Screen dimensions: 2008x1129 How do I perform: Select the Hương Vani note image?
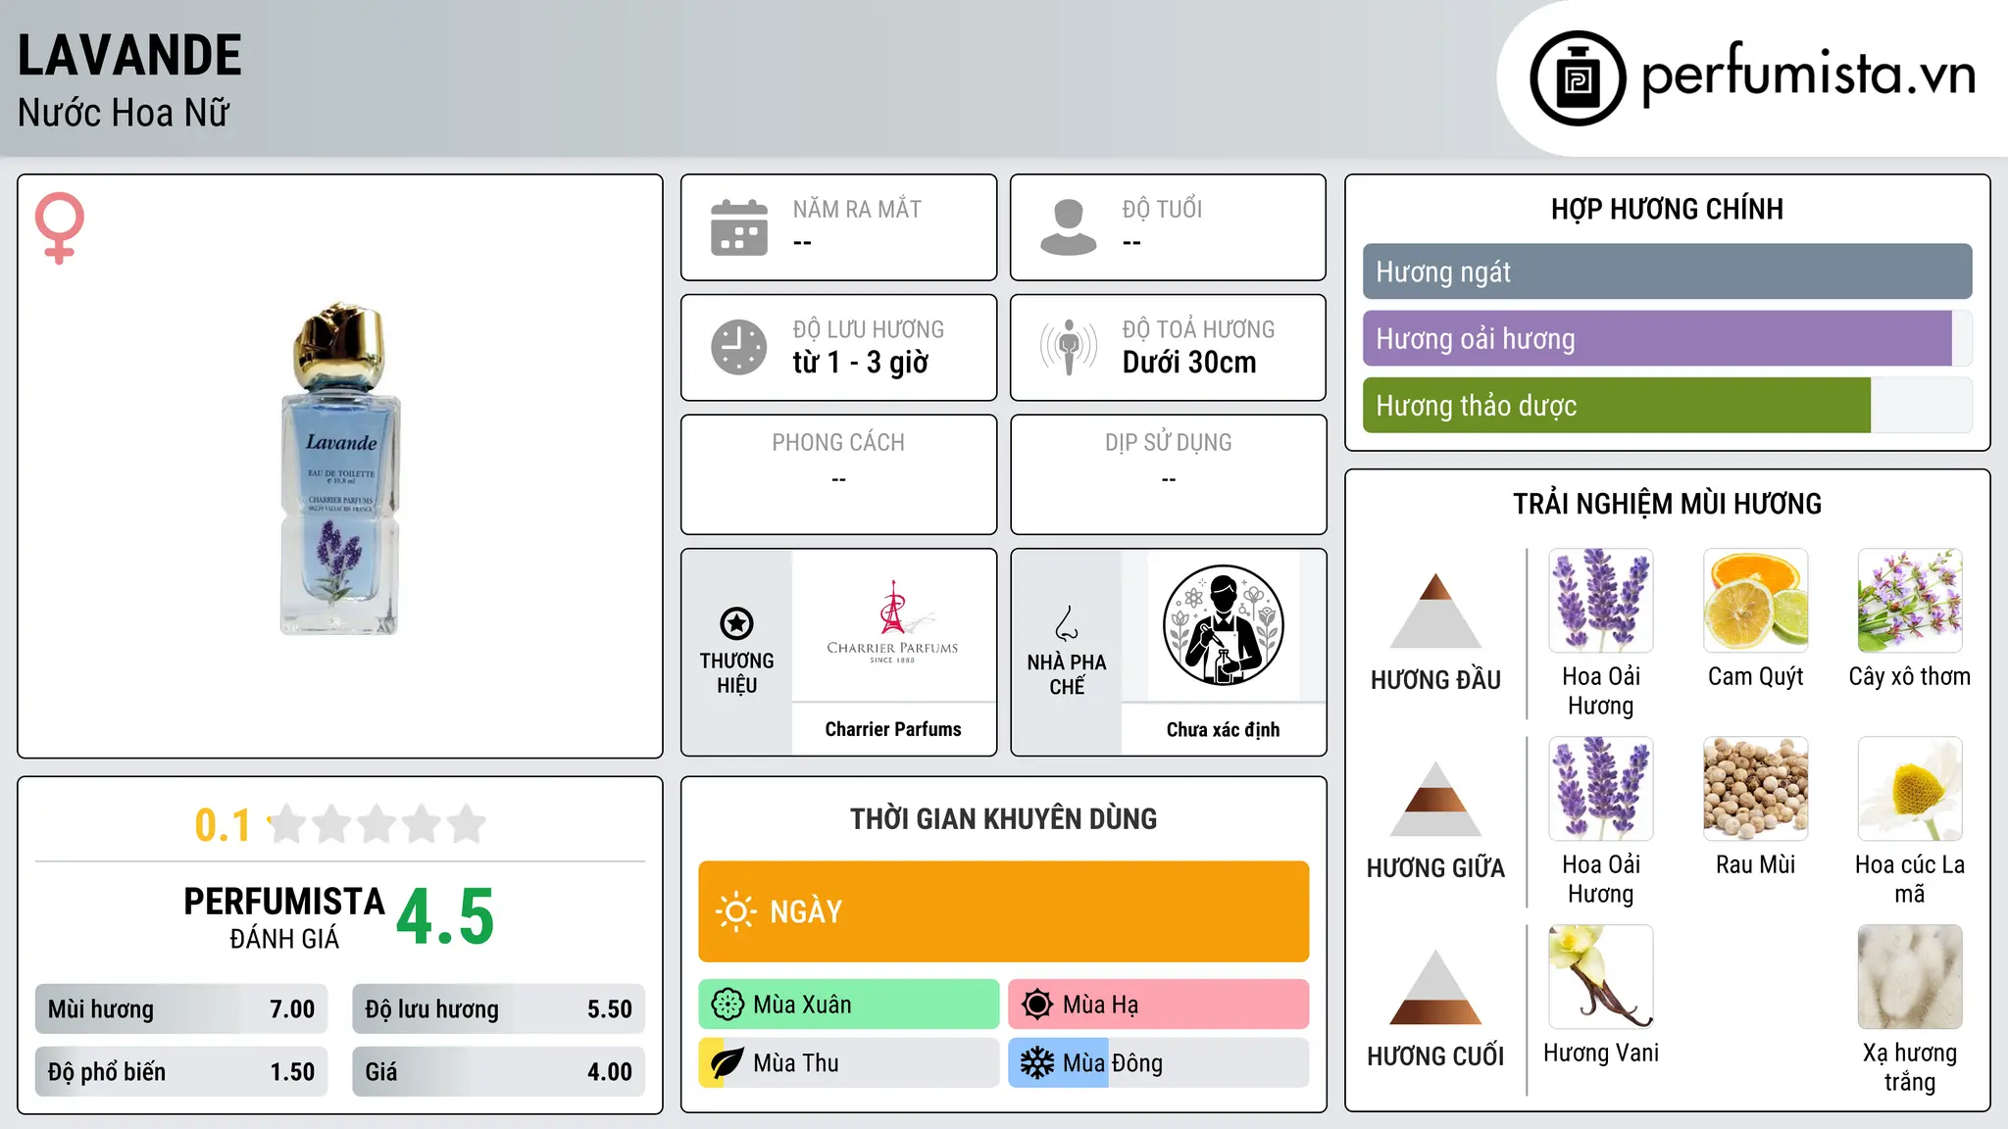pyautogui.click(x=1601, y=977)
